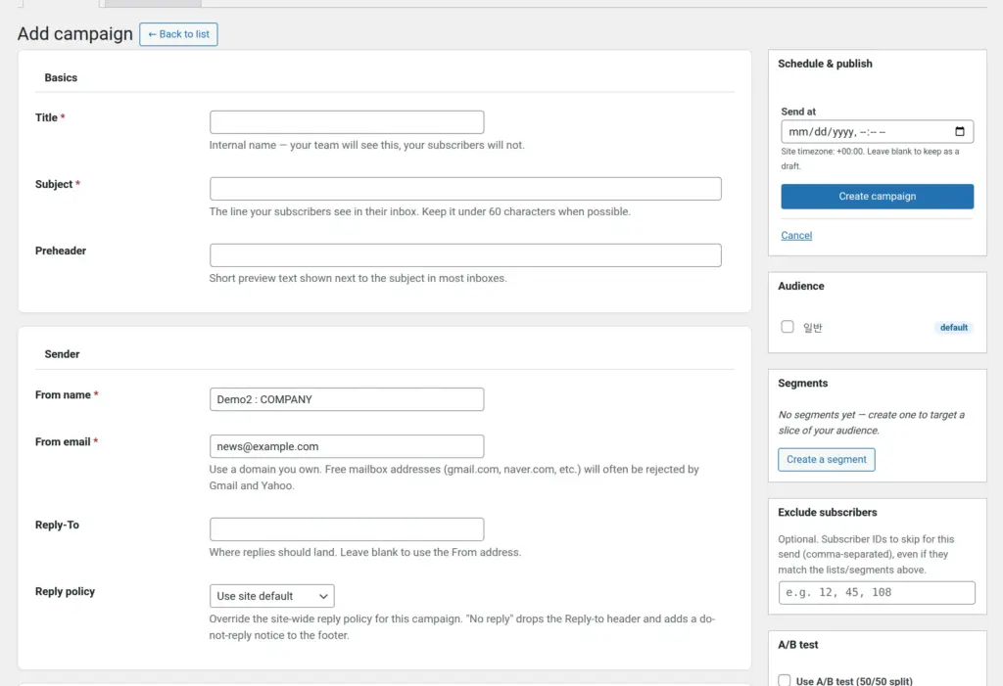Click the Exclude subscribers heading
The width and height of the screenshot is (1003, 686).
(x=827, y=512)
